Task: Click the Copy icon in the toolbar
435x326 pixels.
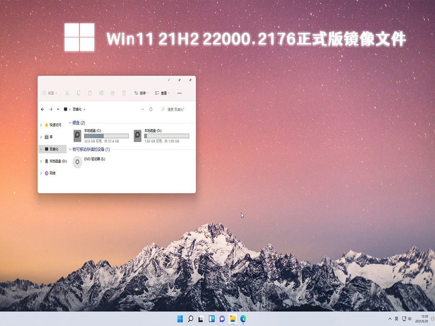Action: coord(78,93)
